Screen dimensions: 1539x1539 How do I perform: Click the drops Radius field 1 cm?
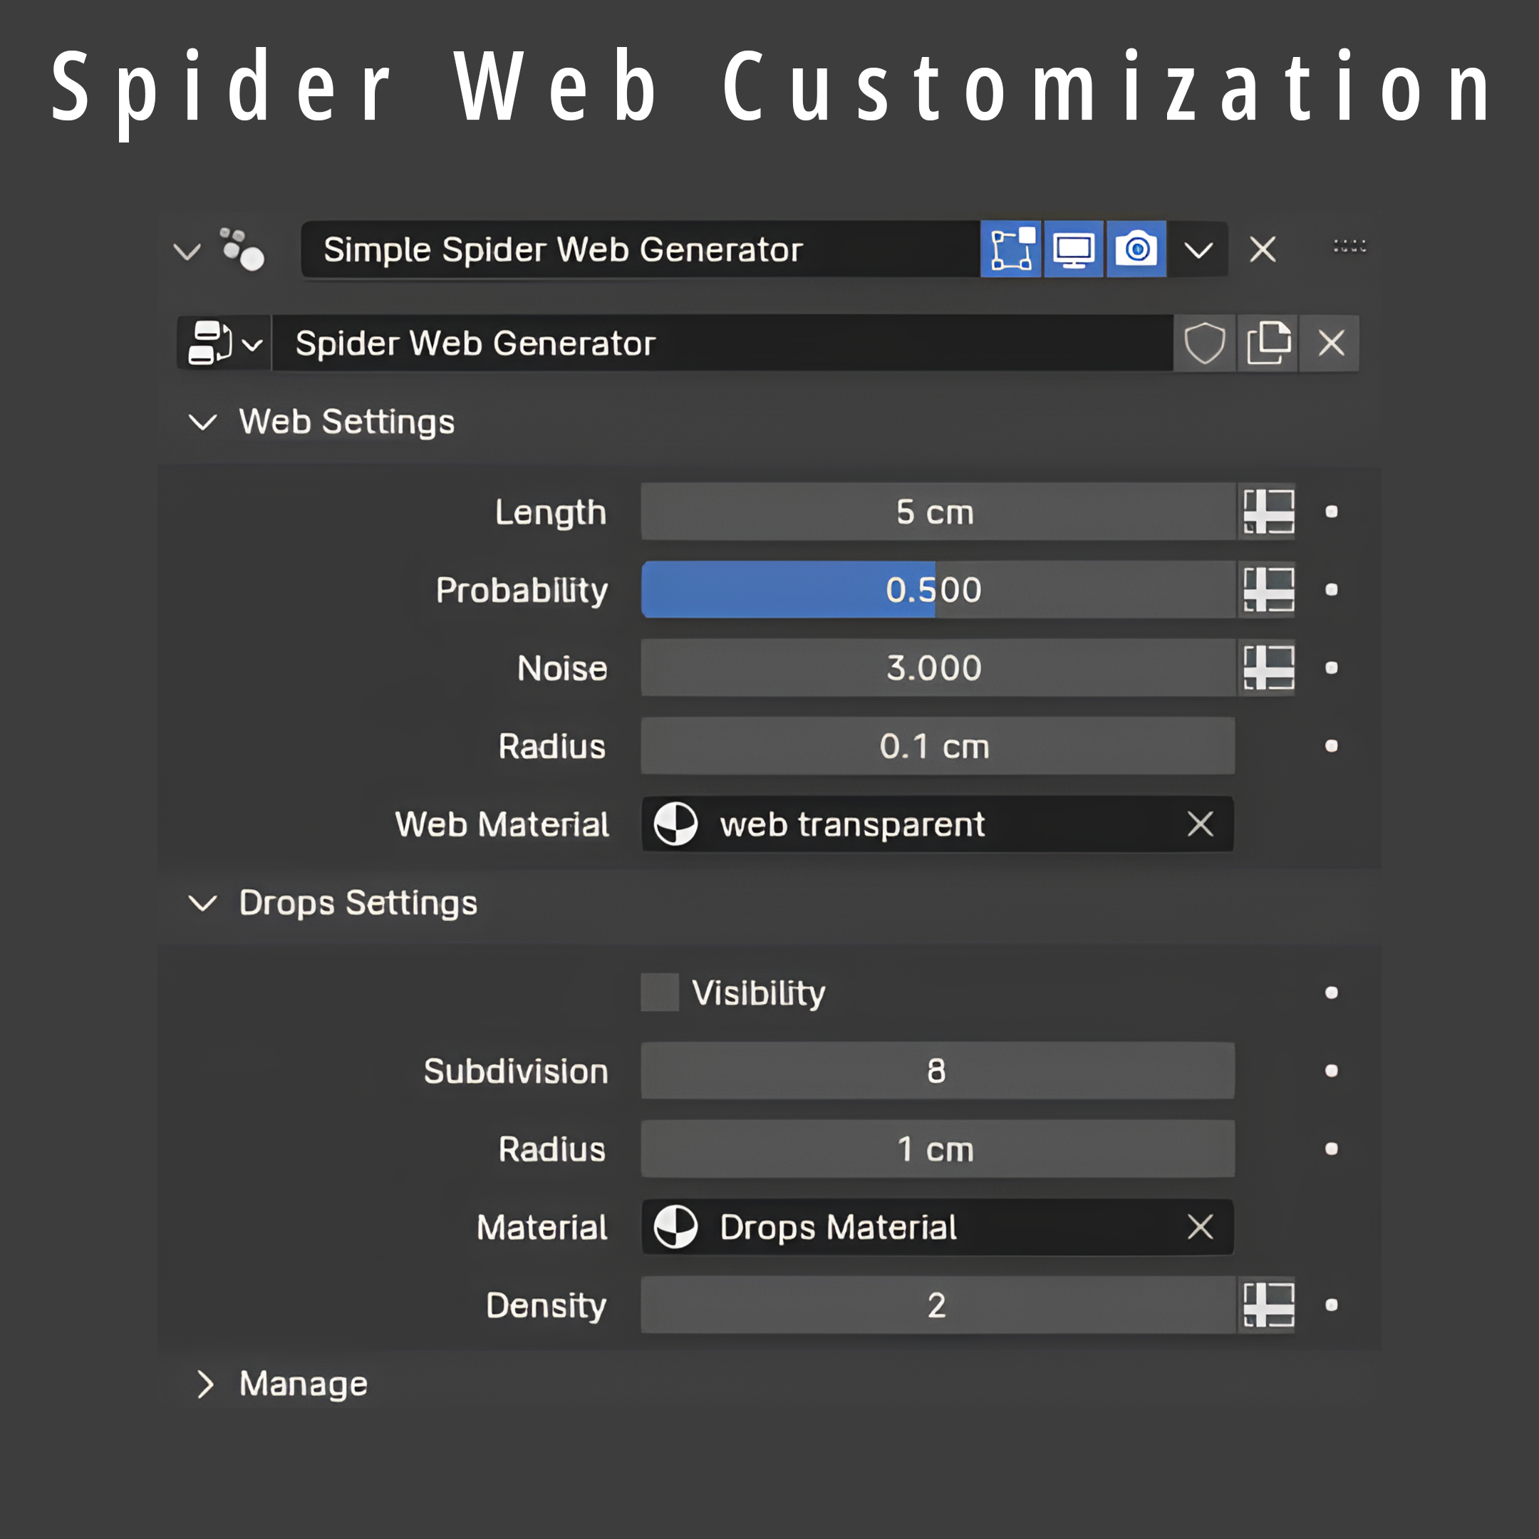(938, 1149)
